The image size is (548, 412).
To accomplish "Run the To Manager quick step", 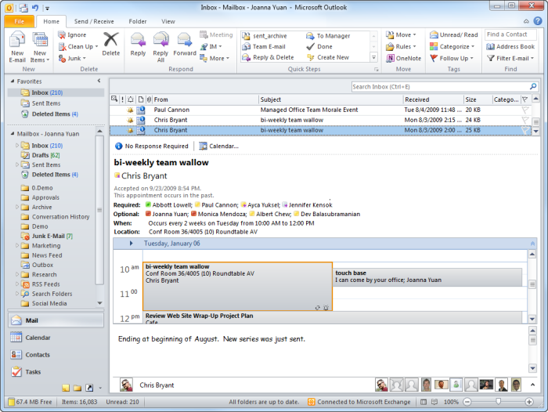I will (328, 36).
